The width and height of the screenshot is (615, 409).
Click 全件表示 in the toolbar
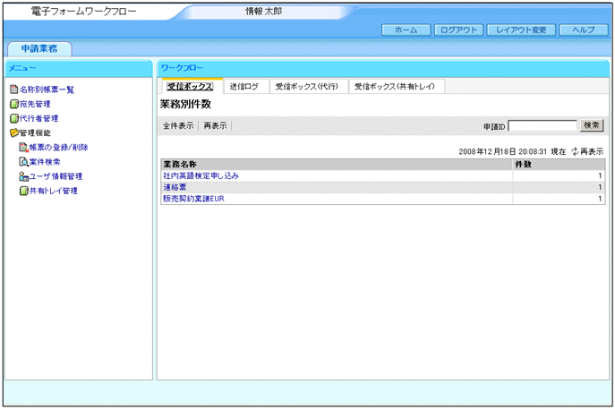pyautogui.click(x=178, y=126)
